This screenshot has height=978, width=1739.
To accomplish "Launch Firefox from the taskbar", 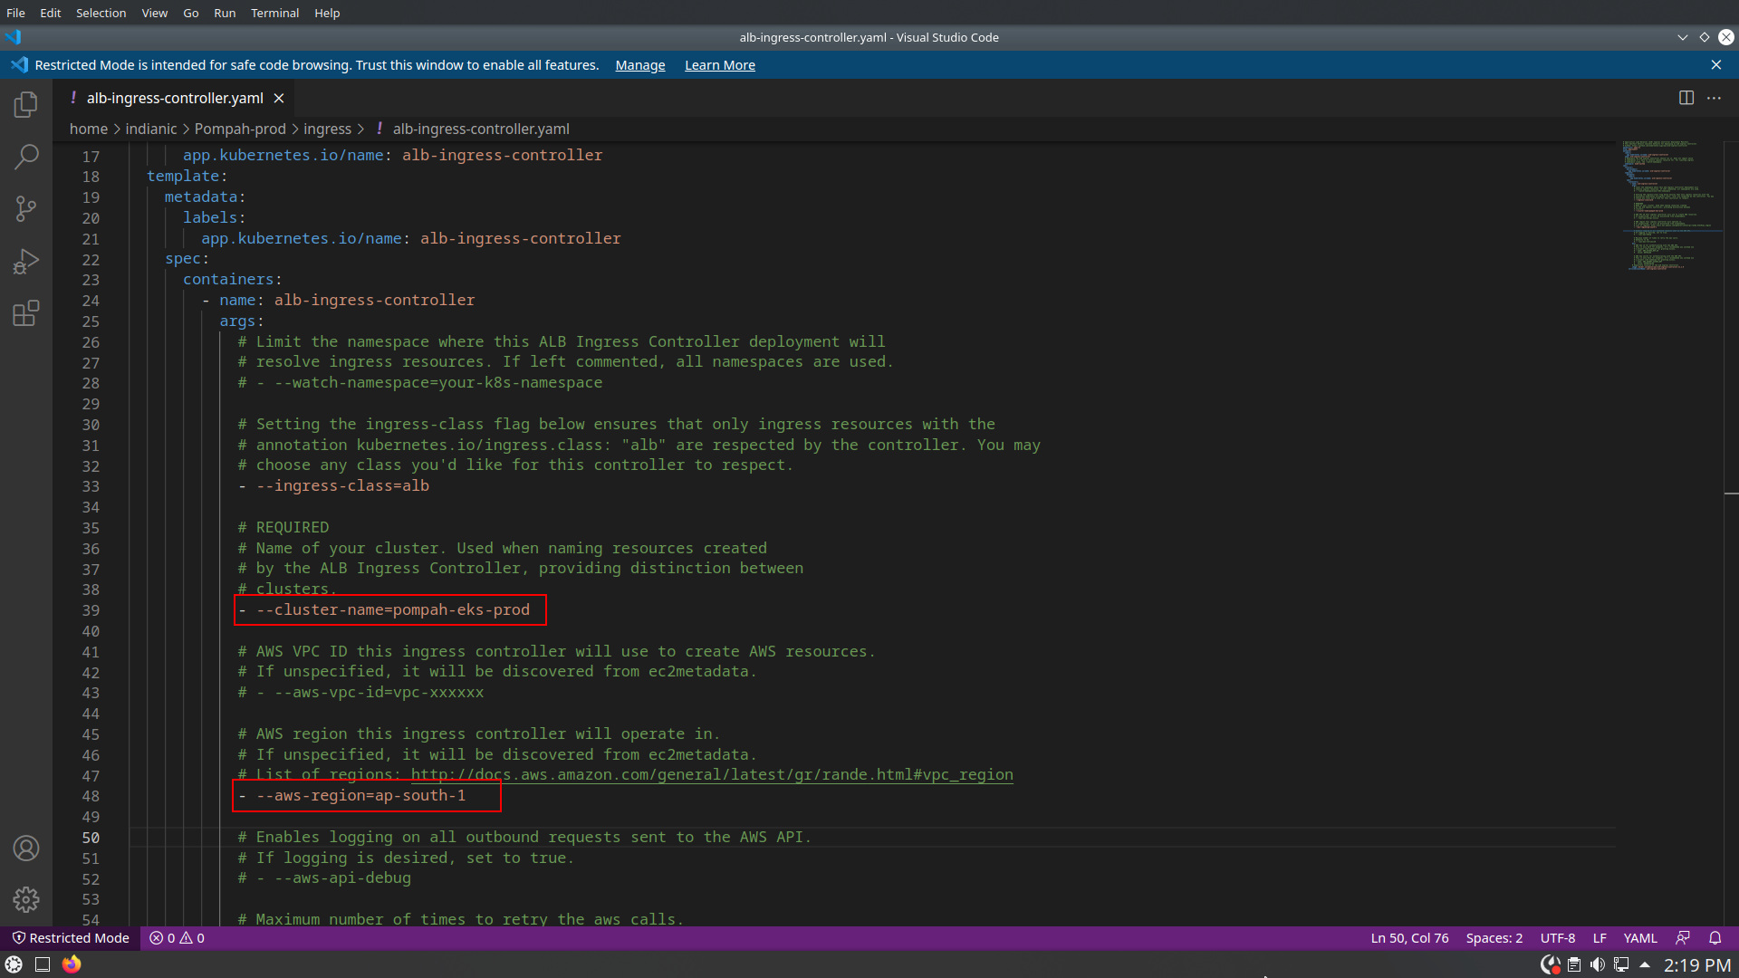I will coord(72,964).
